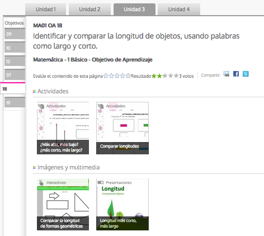Open objective 19 from Objetivos list
This screenshot has width=264, height=236.
15,102
